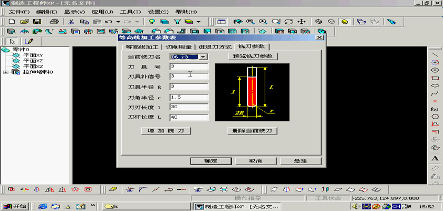The image size is (443, 211).
Task: Click the zoom-in magnifier icon
Action: click(263, 22)
